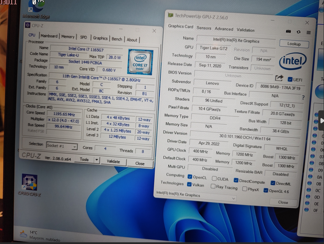Click the Multiplier x 12.0 value in CPU-Z
The image size is (324, 244).
coord(64,120)
